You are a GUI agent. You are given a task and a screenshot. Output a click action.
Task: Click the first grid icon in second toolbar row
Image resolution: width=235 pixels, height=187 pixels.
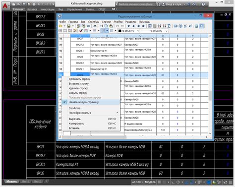[x=60, y=31]
